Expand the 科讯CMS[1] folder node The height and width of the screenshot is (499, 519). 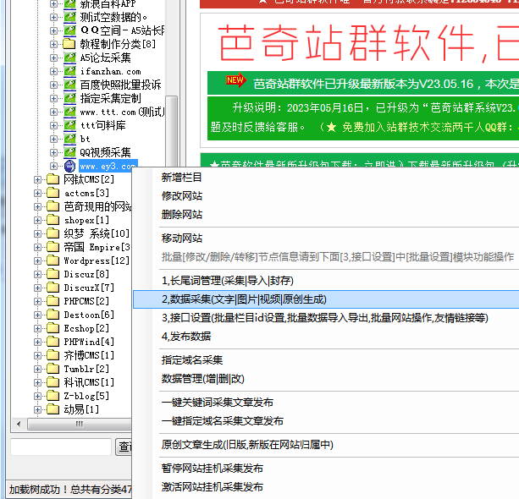37,382
